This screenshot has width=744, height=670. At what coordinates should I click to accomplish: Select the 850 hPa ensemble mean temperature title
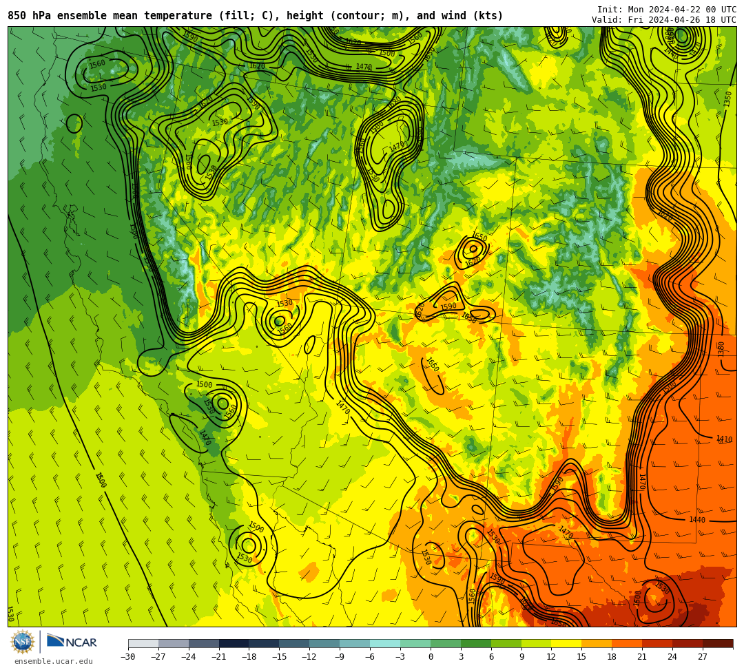pos(256,16)
